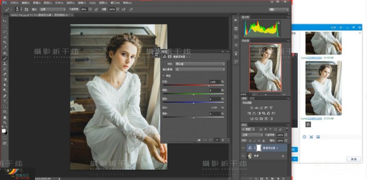Open the Output Channel (输出通道) dropdown
The image size is (367, 180).
200,69
